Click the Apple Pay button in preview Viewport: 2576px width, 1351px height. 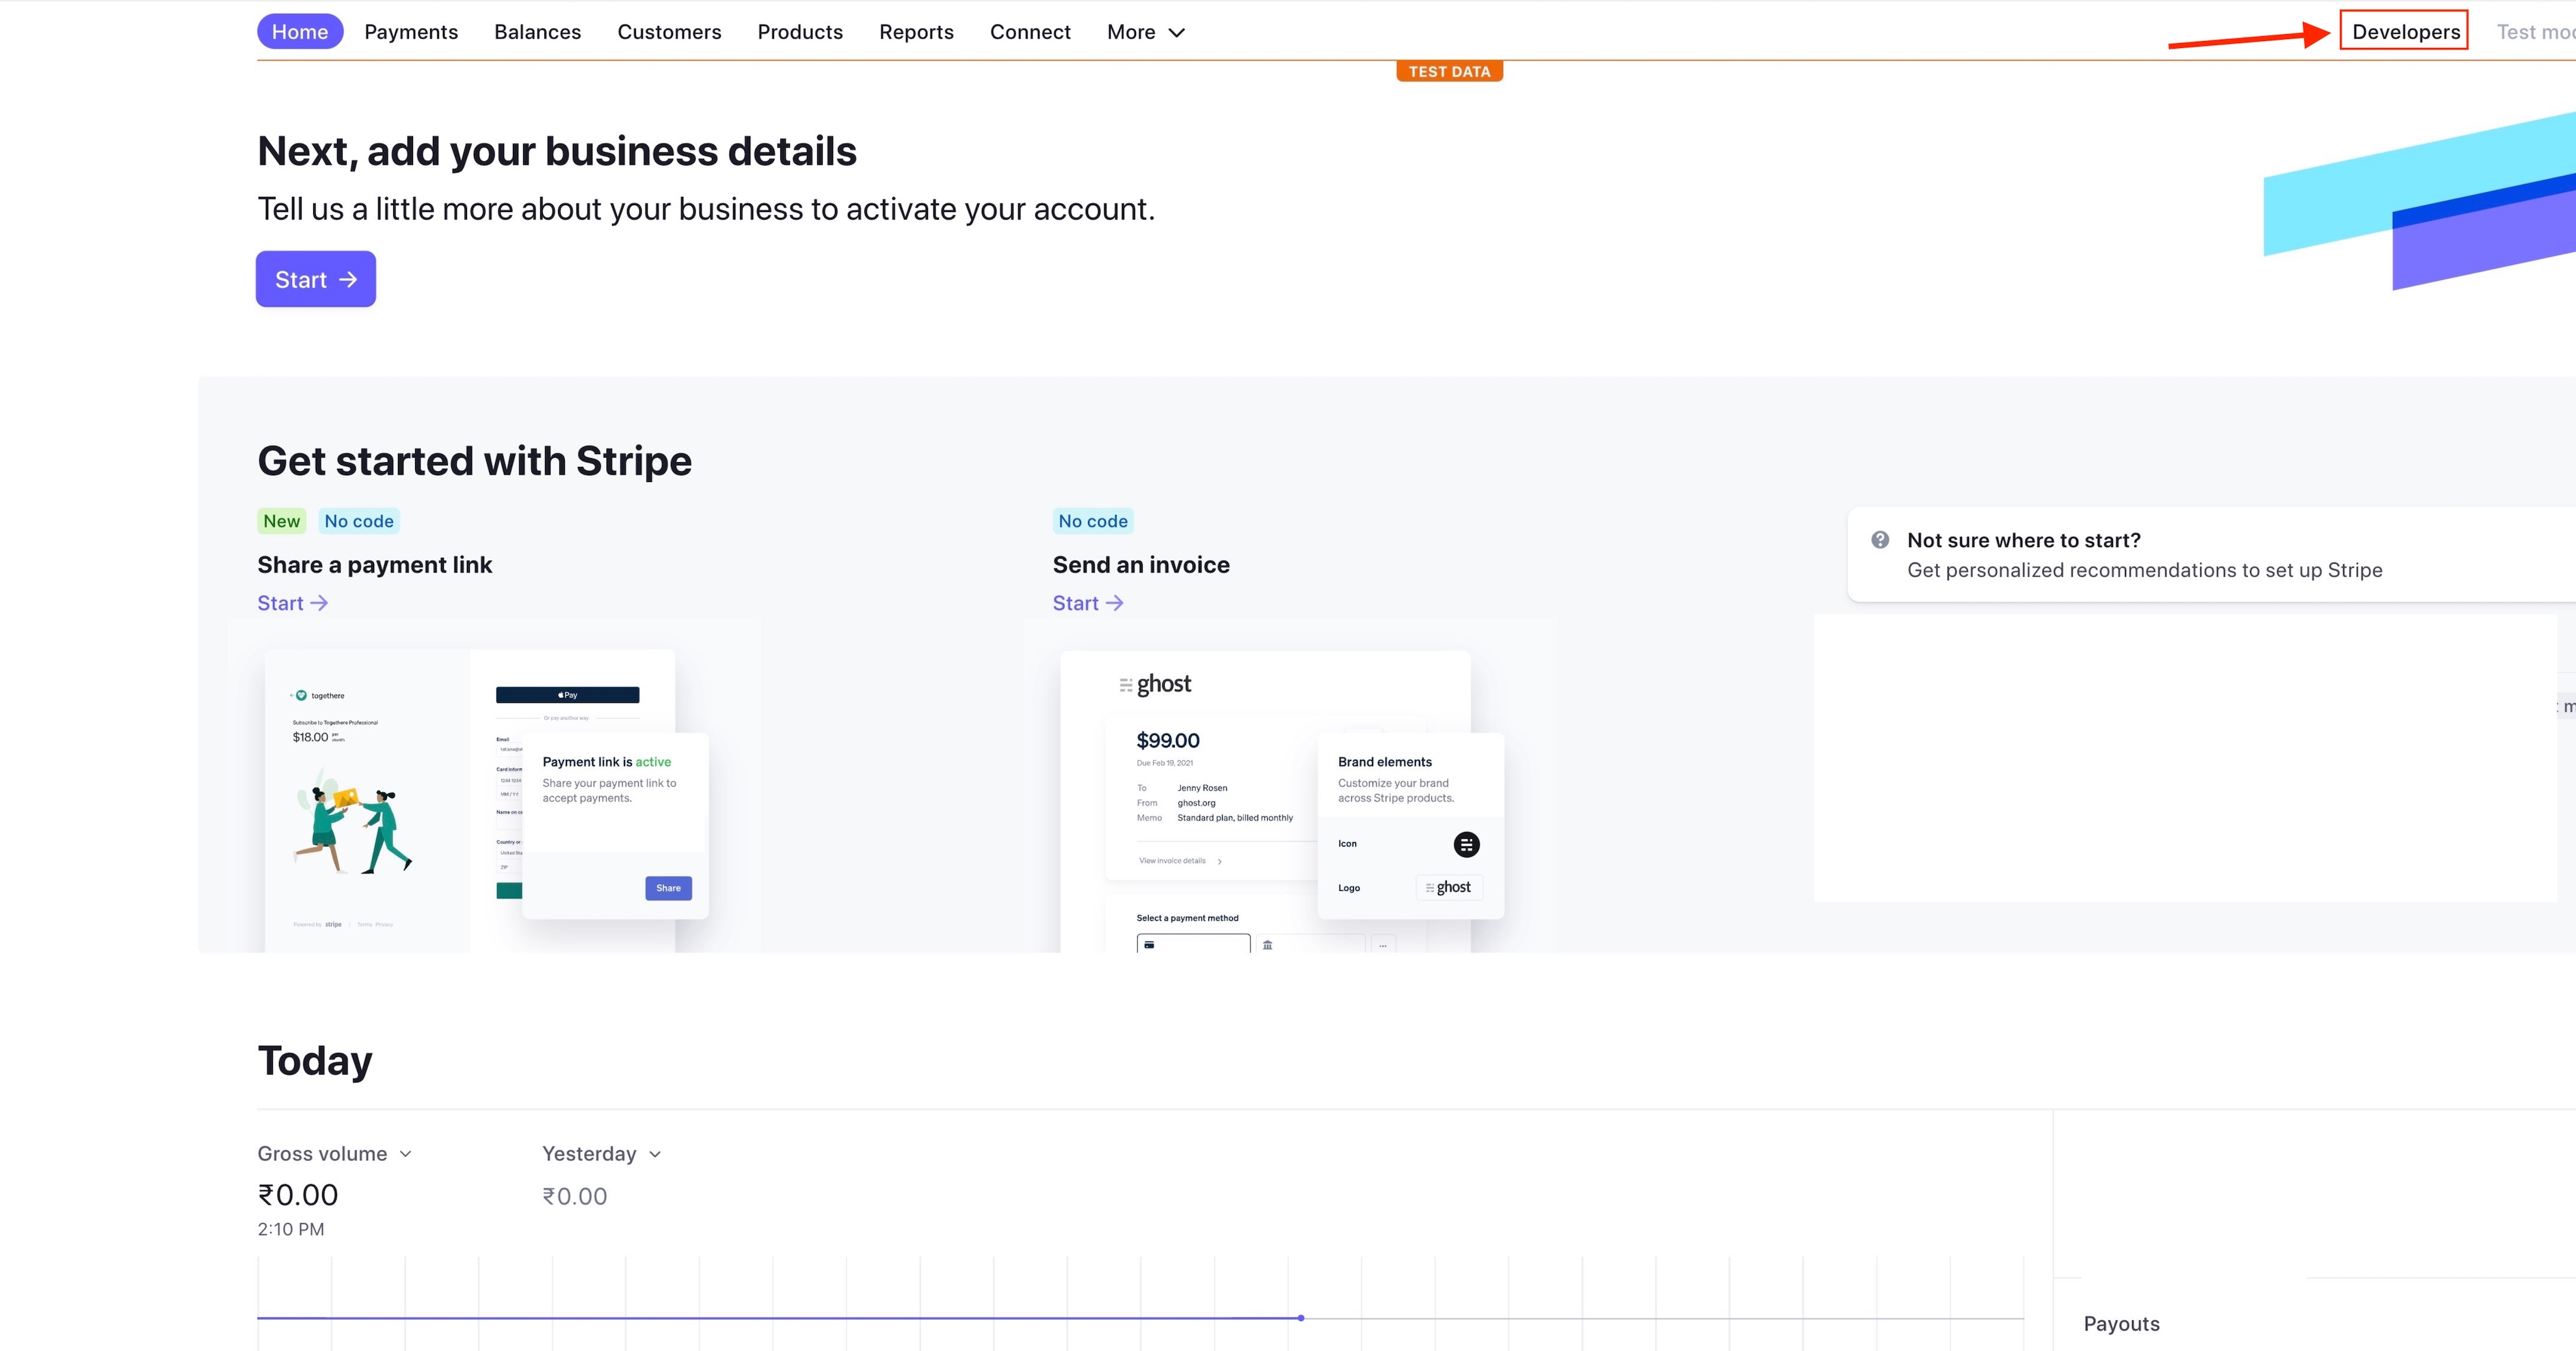567,695
